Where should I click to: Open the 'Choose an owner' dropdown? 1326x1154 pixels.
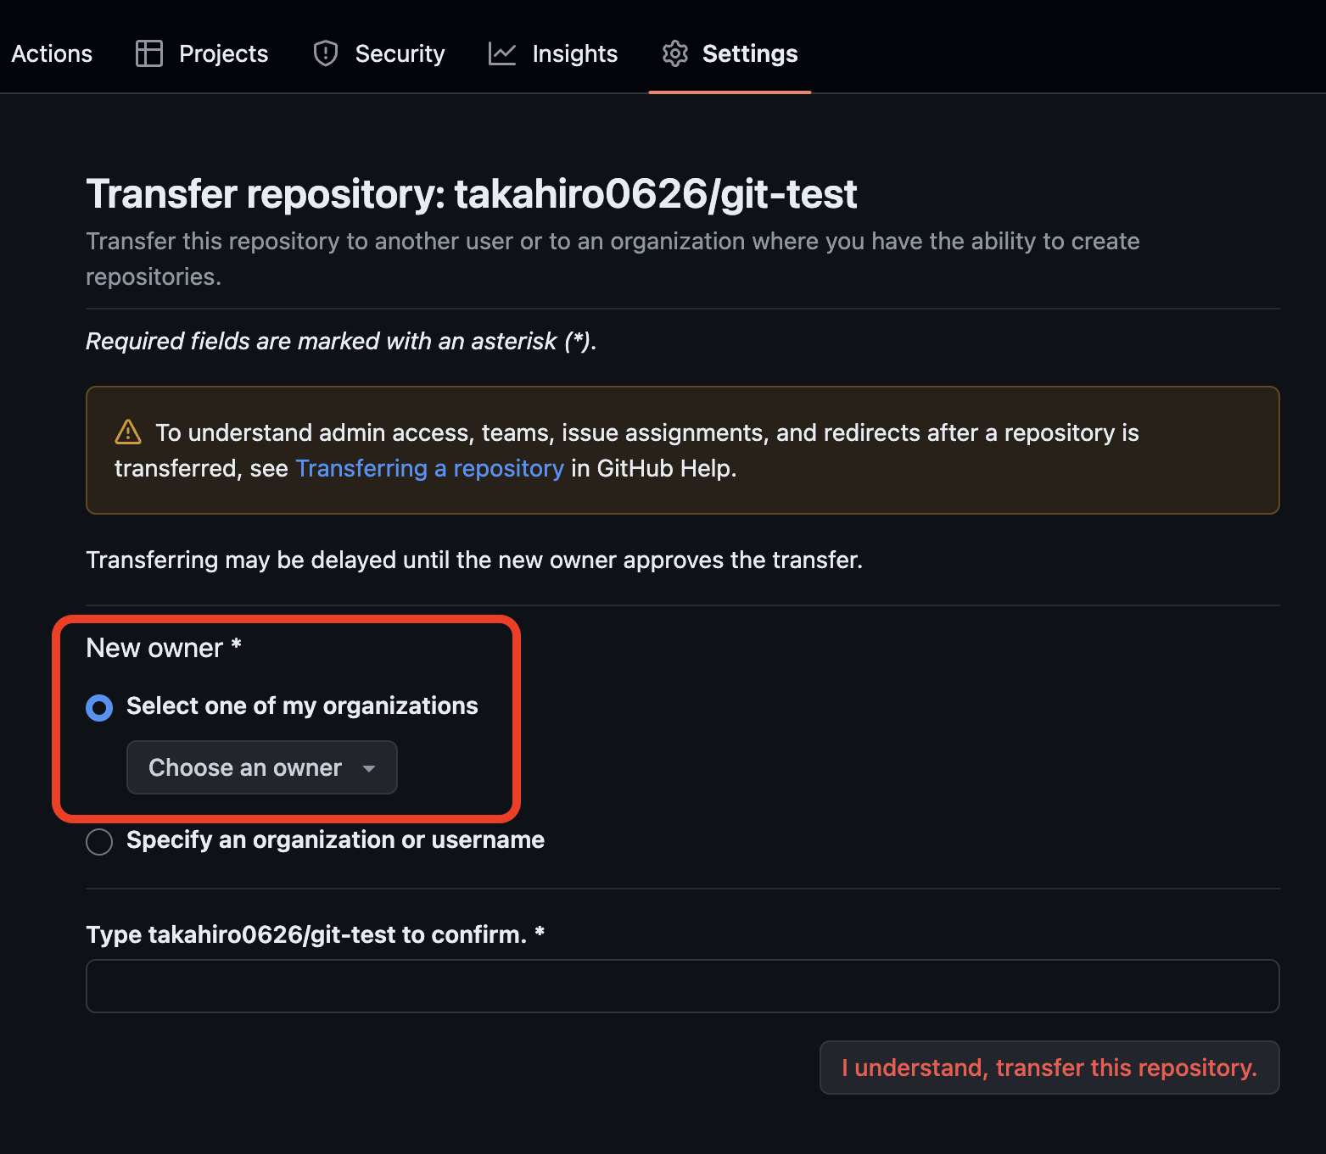pyautogui.click(x=246, y=767)
